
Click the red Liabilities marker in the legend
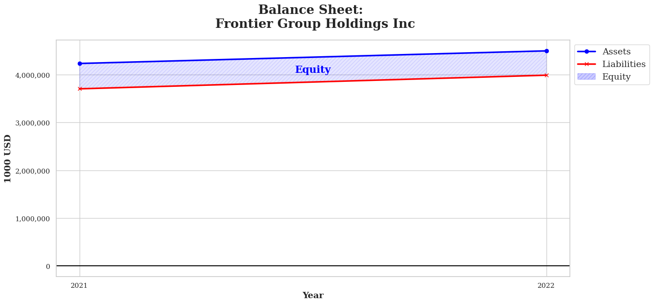tap(587, 64)
